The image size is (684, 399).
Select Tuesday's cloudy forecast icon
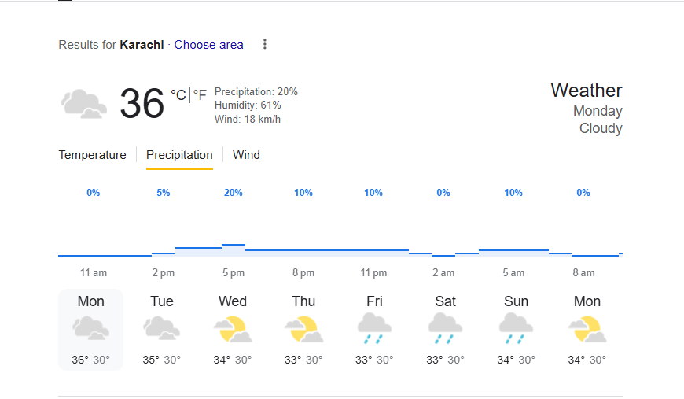pos(161,328)
